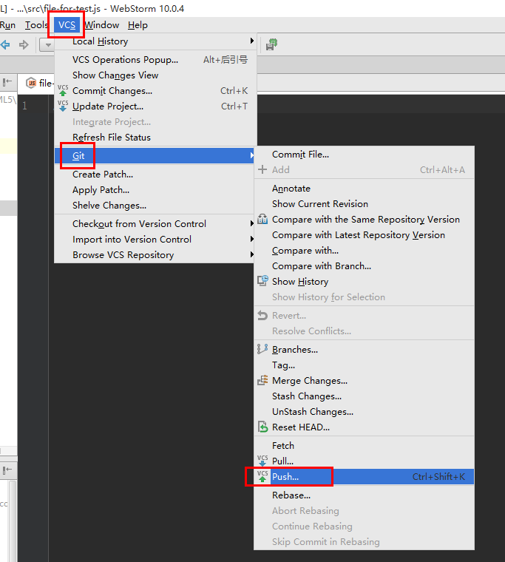Click Refresh File Status
Image resolution: width=505 pixels, height=562 pixels.
click(x=155, y=138)
